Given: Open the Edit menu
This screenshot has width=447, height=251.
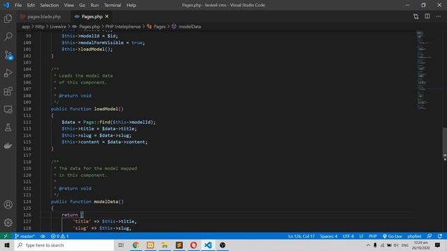Looking at the screenshot, I should pyautogui.click(x=31, y=5).
